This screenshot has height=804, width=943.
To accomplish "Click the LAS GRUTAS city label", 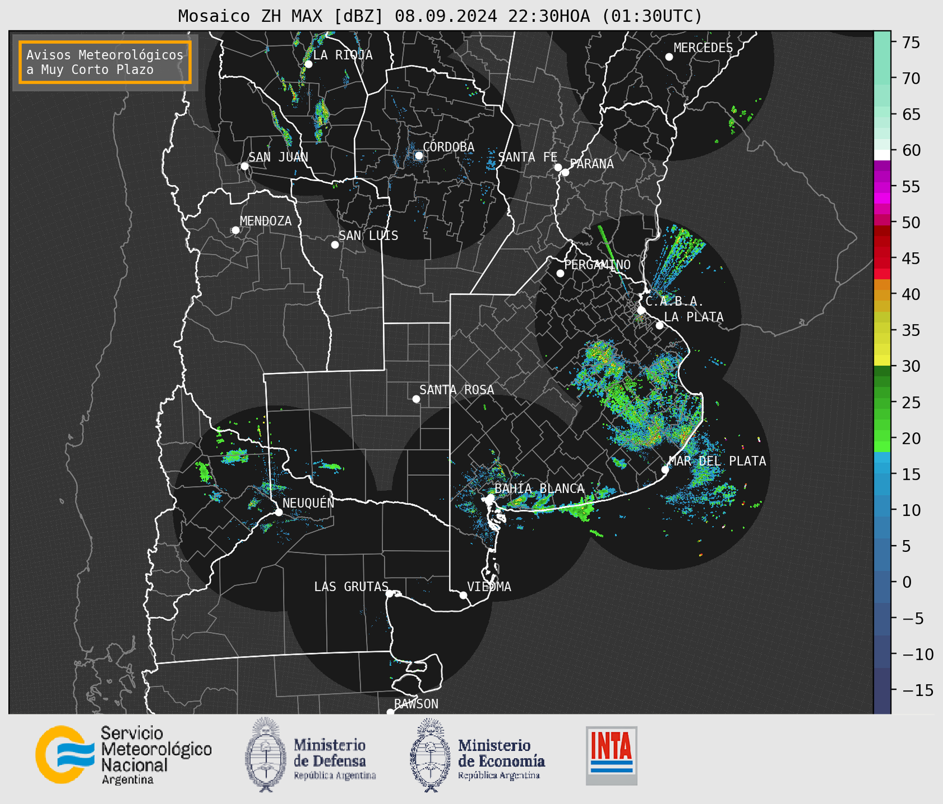I will coord(351,587).
